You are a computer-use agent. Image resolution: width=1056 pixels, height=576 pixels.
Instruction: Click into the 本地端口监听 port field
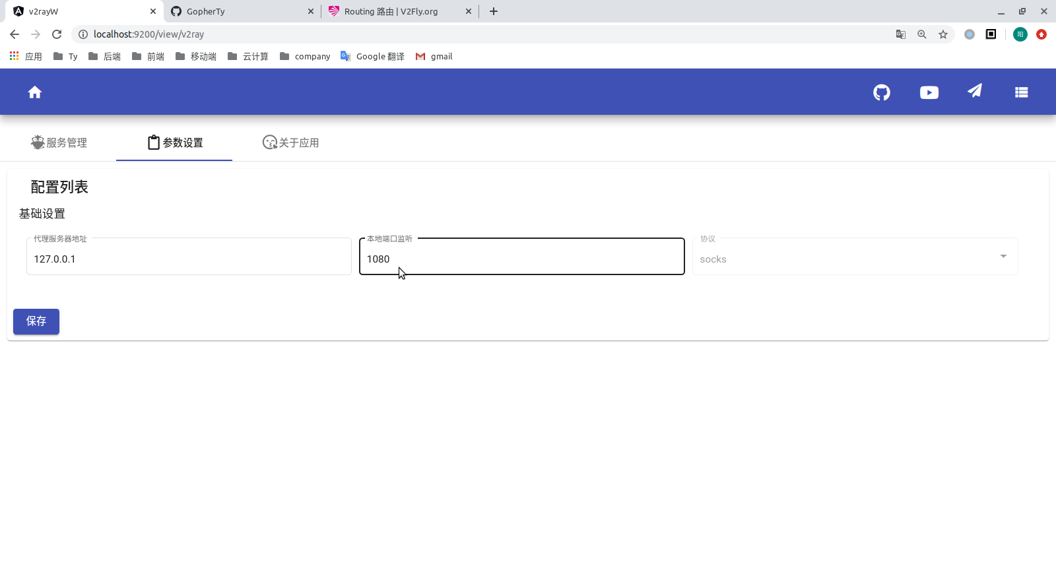pos(522,257)
